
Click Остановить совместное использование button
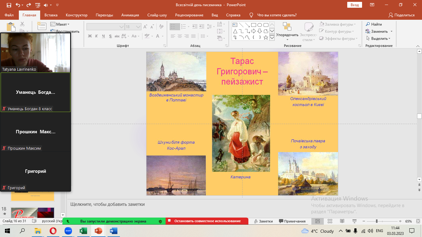(207, 221)
